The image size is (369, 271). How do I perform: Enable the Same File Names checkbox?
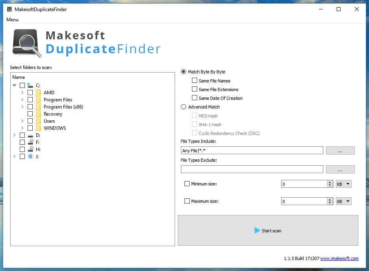click(194, 80)
